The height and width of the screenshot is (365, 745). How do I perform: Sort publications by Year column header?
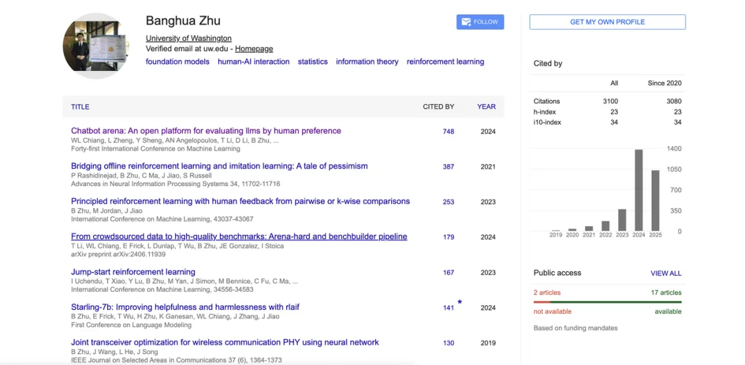[486, 107]
